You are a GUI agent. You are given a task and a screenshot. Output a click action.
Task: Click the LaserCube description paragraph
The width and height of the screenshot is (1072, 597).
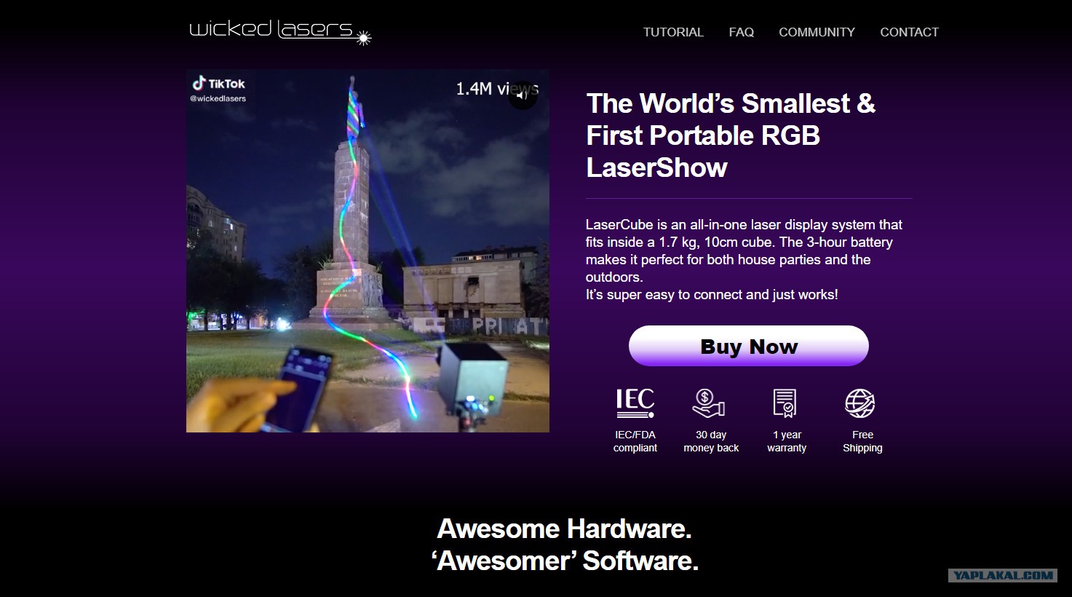point(744,260)
